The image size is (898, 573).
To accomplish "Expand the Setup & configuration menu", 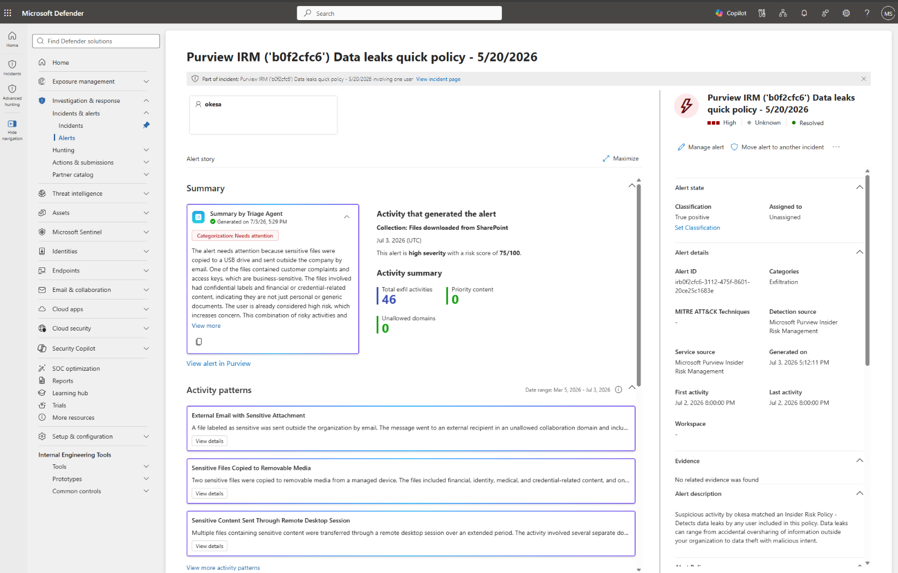I will (146, 437).
